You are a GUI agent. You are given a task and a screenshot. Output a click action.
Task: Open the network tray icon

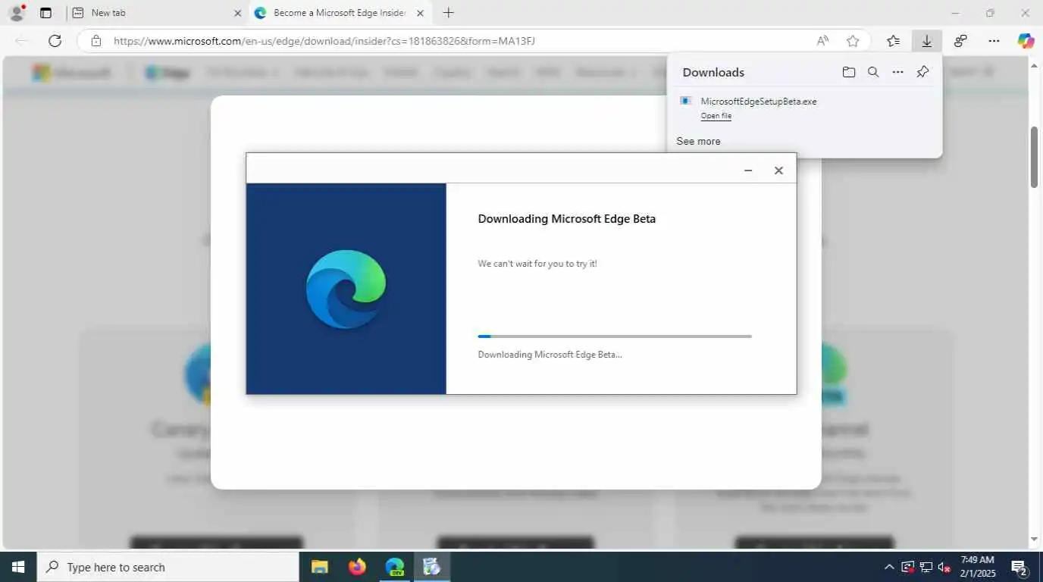point(926,567)
